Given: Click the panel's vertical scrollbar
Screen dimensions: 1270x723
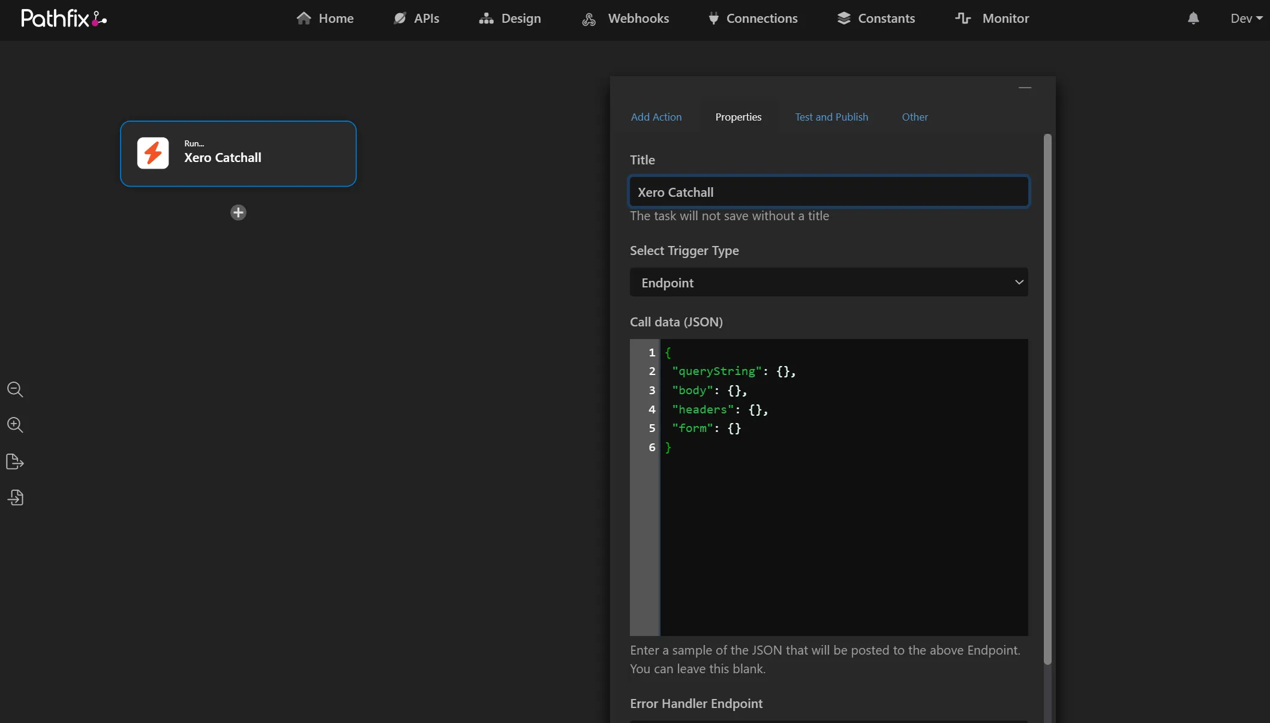Looking at the screenshot, I should coord(1047,399).
